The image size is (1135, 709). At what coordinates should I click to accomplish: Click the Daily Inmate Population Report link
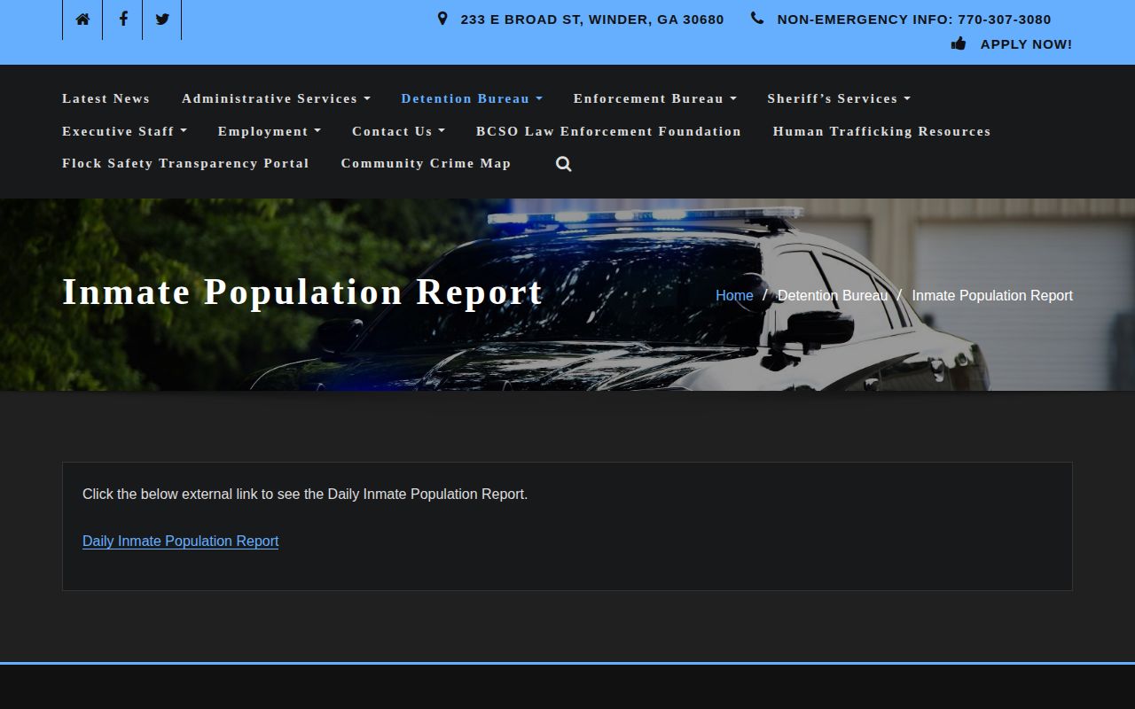pyautogui.click(x=180, y=541)
